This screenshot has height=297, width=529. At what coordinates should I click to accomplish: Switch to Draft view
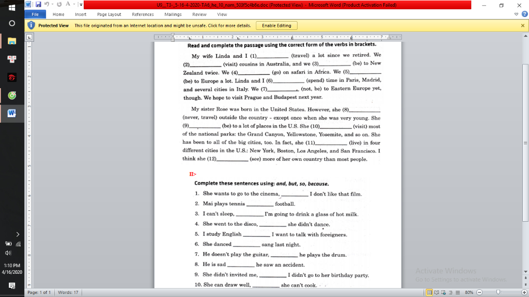(458, 292)
